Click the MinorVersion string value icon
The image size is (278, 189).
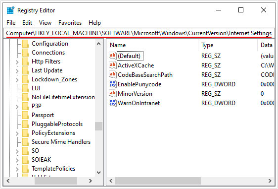113,93
